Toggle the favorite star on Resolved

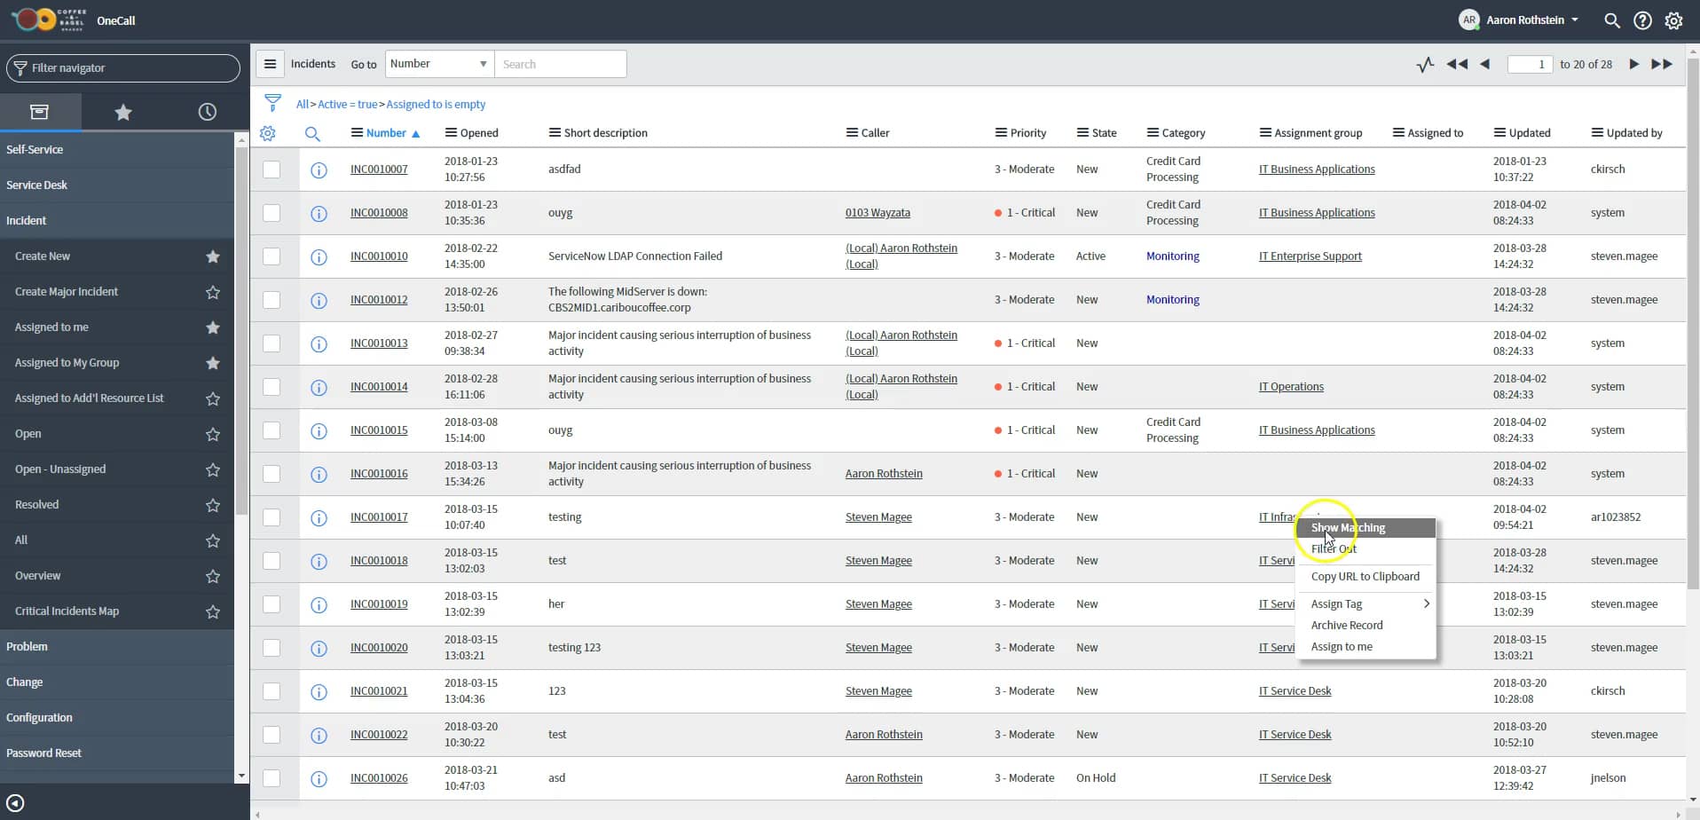(212, 506)
